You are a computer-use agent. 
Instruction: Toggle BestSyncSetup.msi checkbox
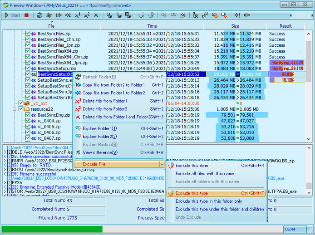click(x=28, y=69)
